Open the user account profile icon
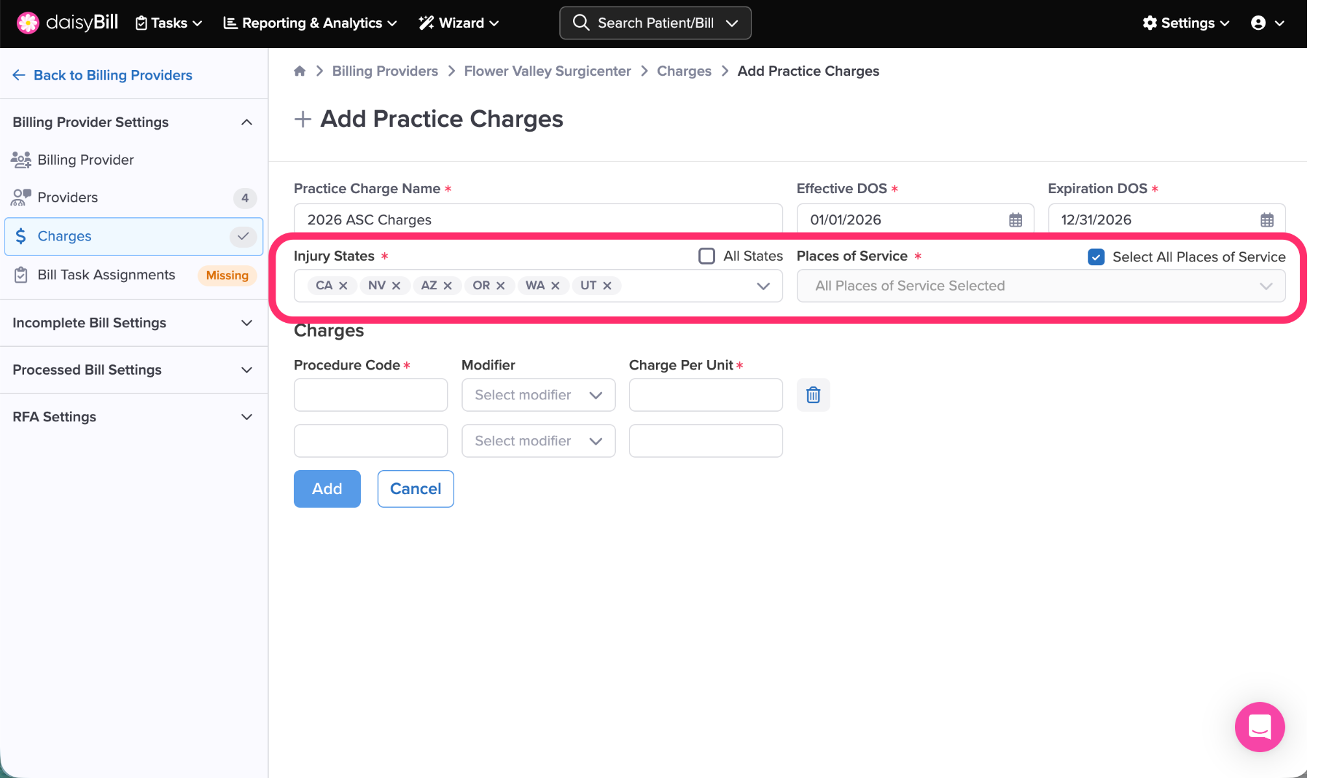1329x778 pixels. 1258,23
